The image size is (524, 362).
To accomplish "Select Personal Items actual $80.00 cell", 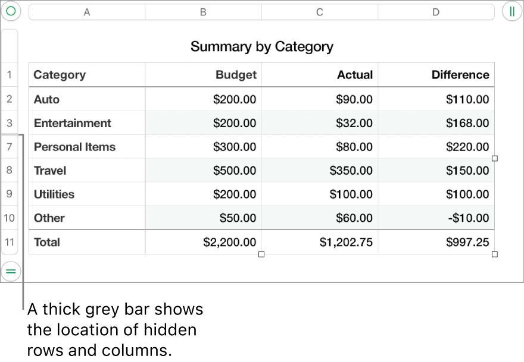I will [320, 147].
